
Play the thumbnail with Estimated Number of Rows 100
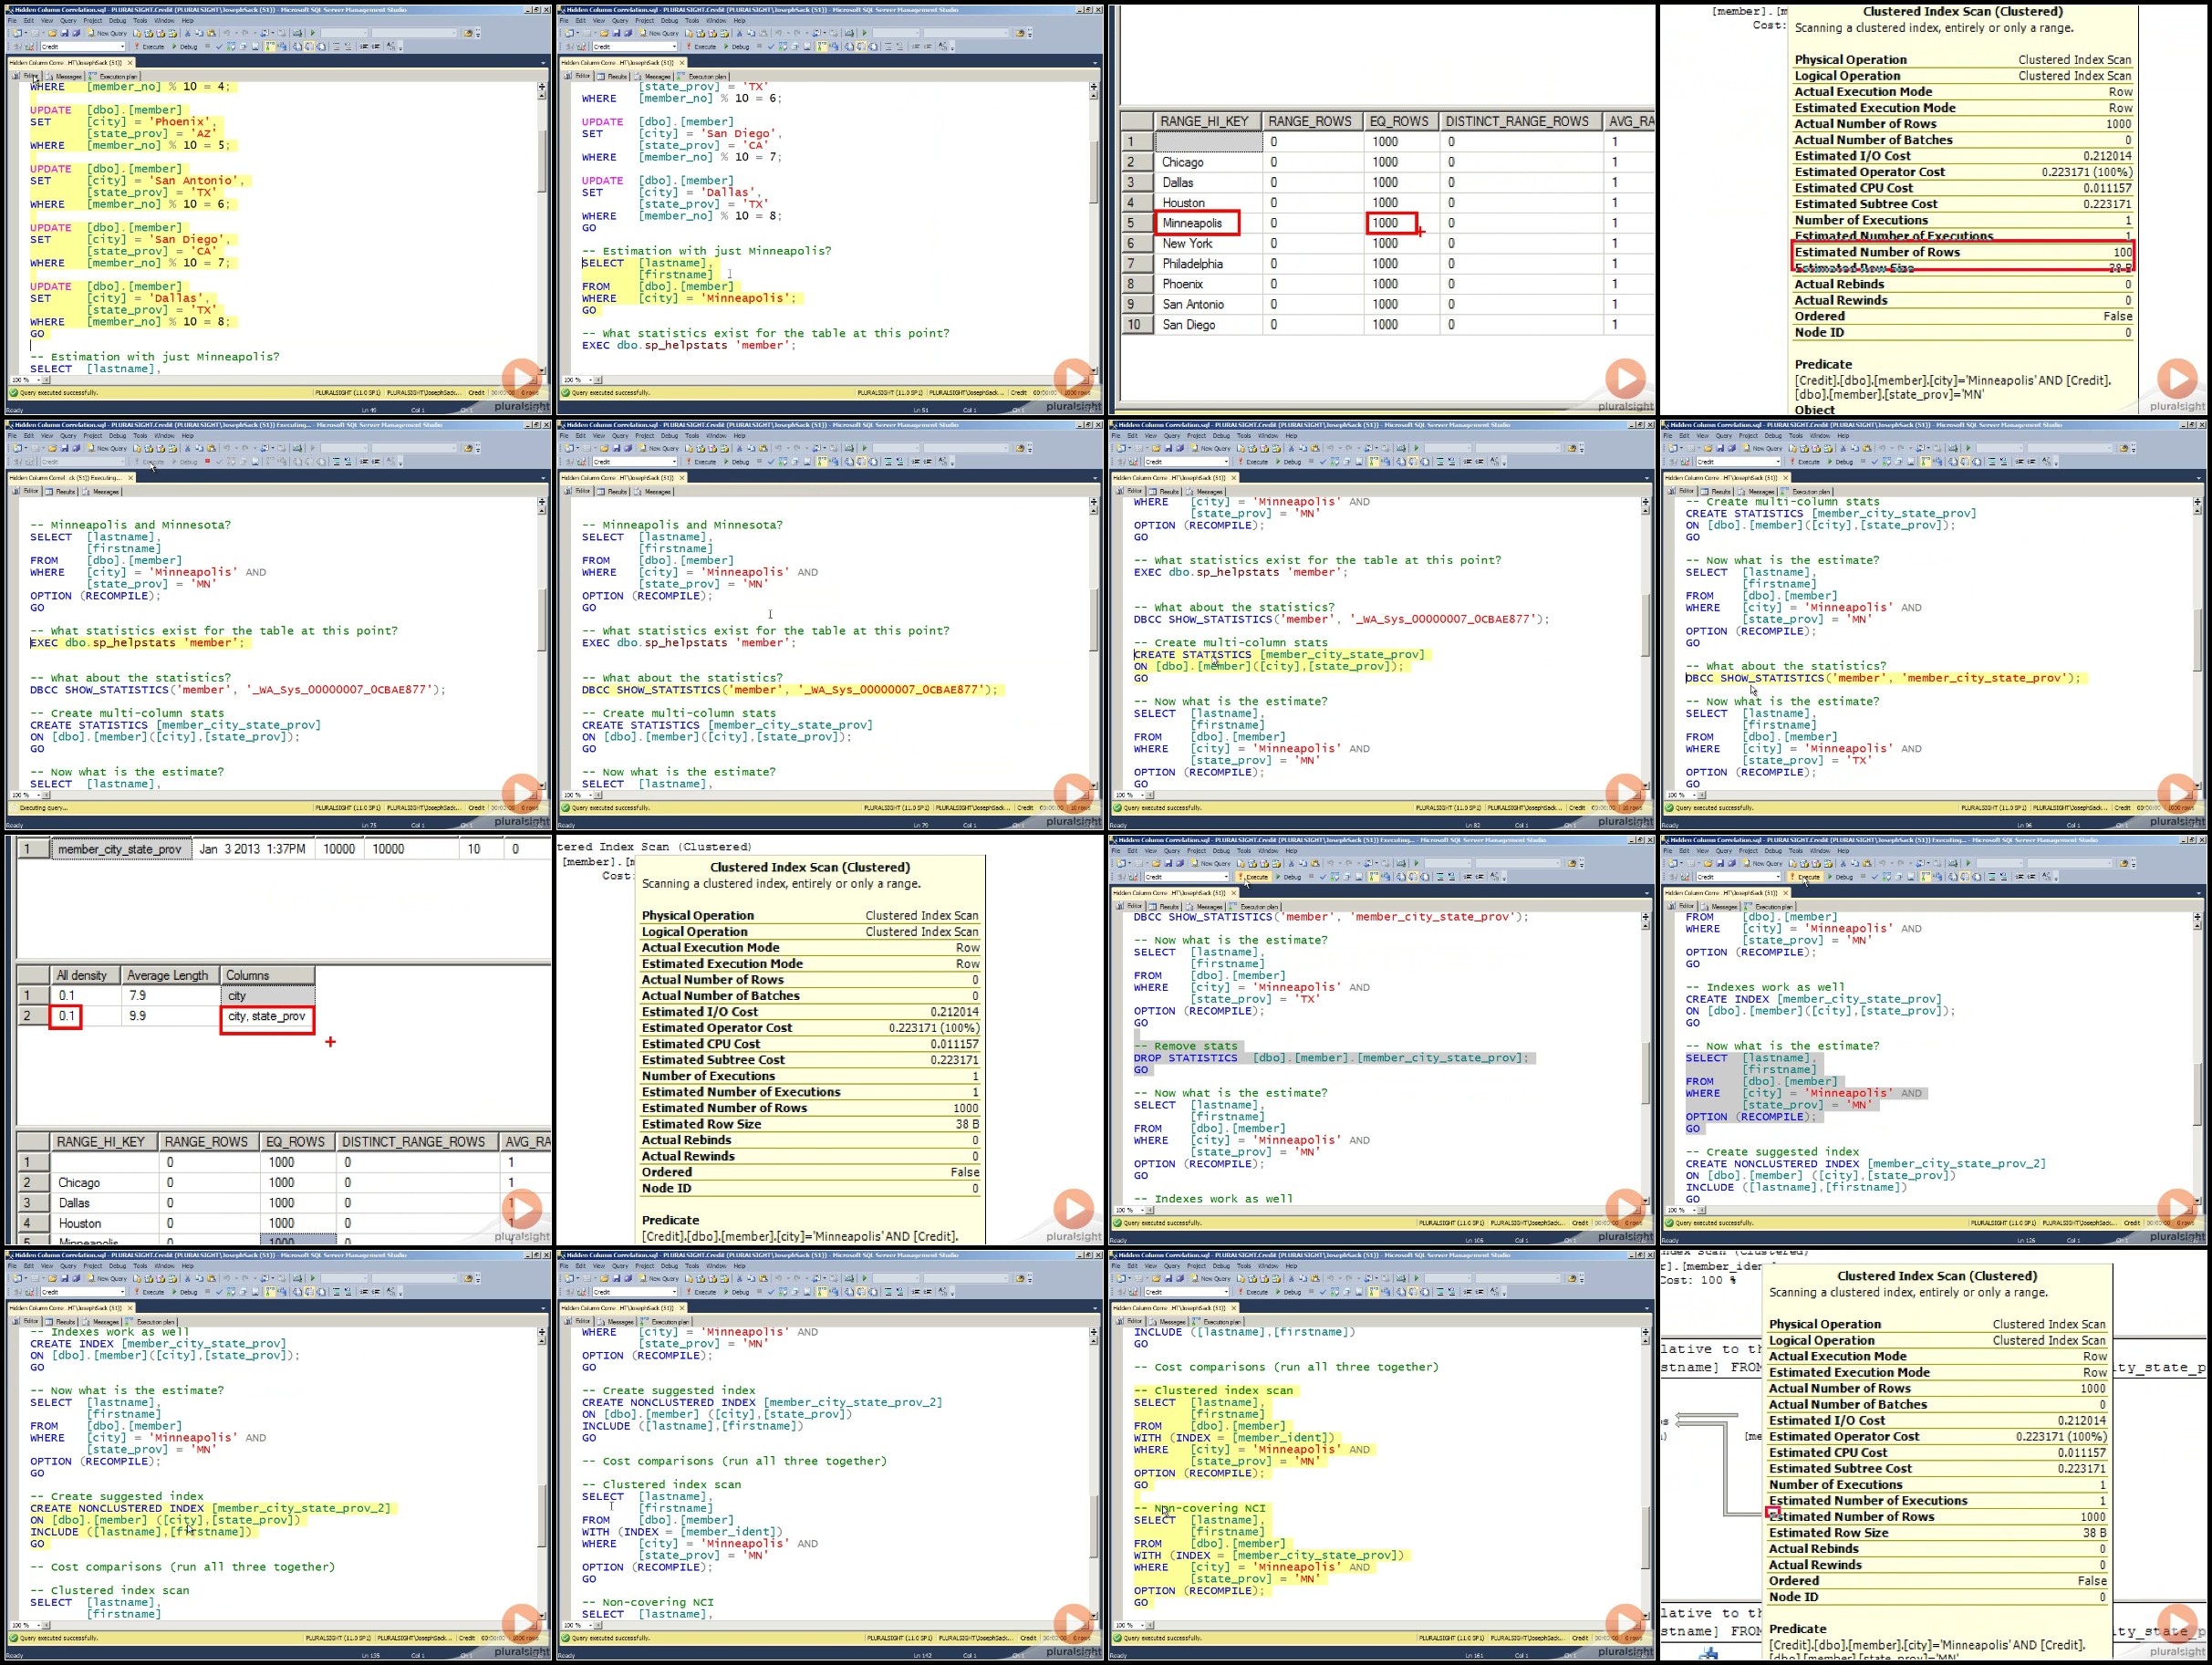click(x=2177, y=379)
